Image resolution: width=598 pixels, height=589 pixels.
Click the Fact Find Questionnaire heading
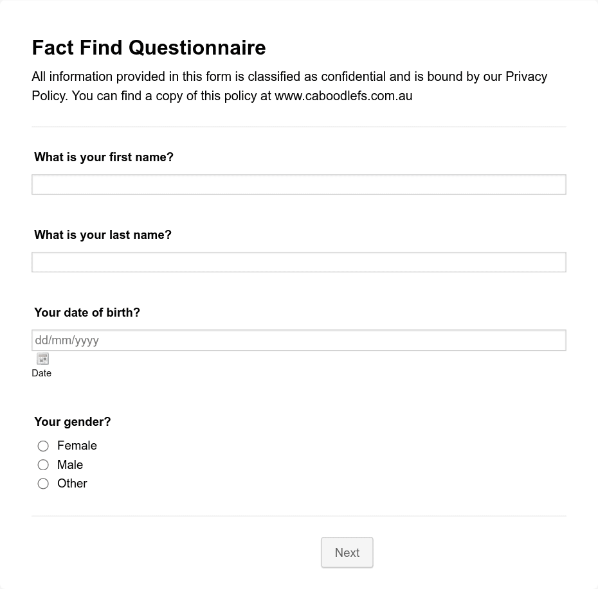click(149, 48)
